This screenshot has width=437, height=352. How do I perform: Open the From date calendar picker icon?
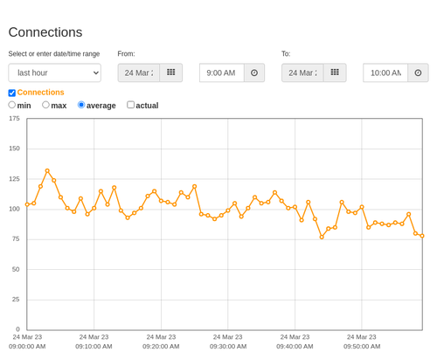click(x=171, y=72)
